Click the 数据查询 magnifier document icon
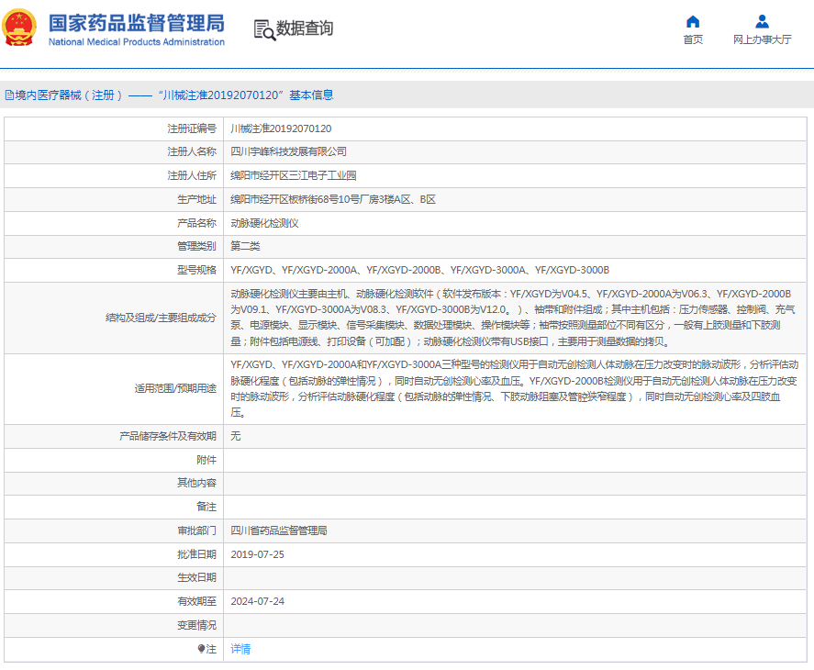Screen dimensions: 814x670 tap(263, 29)
